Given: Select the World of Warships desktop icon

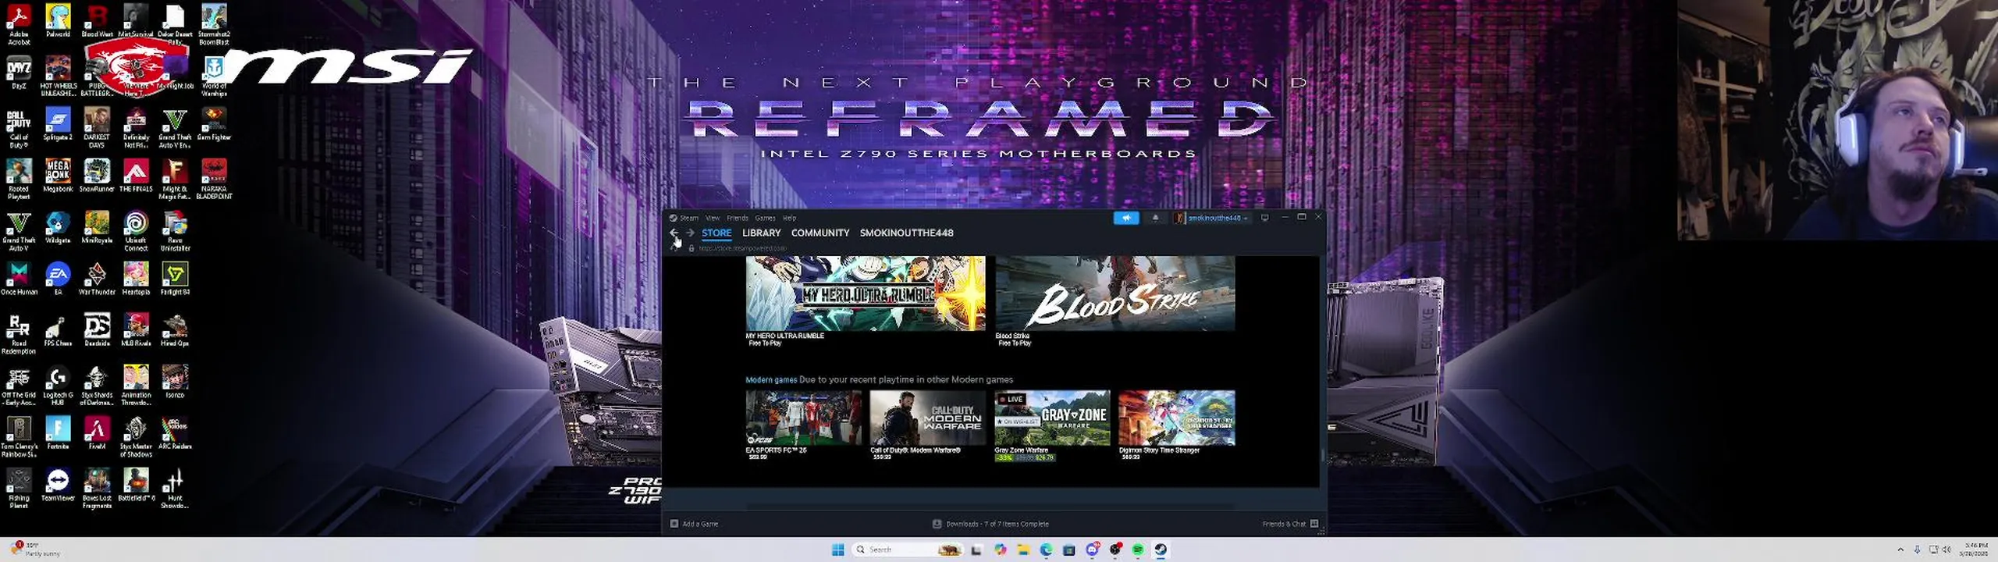Looking at the screenshot, I should click(x=214, y=76).
